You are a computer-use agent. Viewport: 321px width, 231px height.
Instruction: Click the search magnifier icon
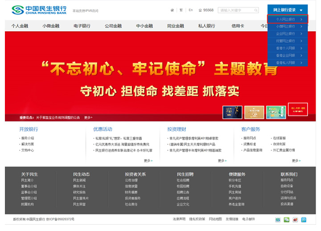256,10
